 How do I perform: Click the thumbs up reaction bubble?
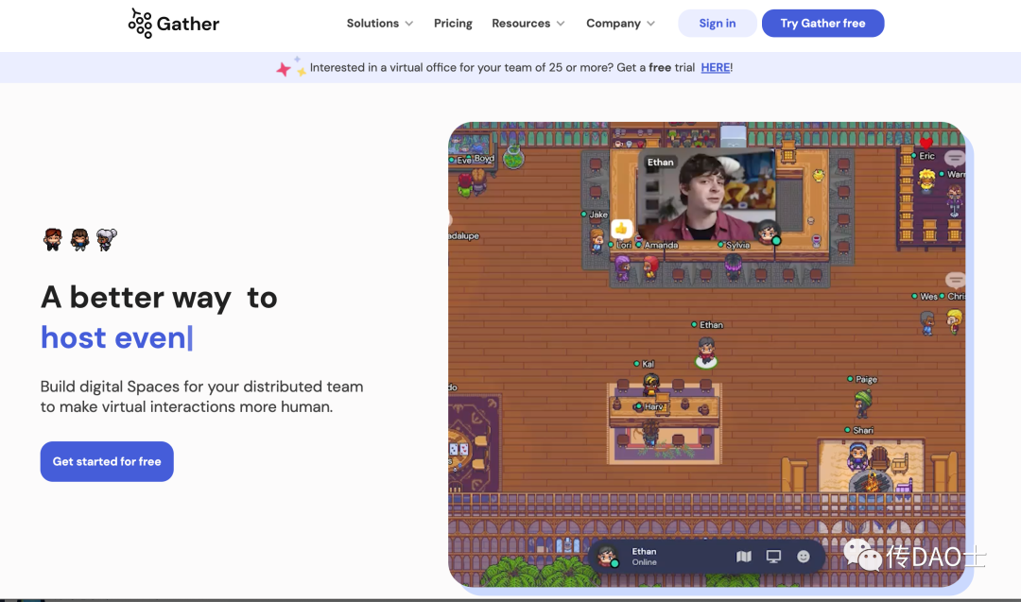click(621, 229)
